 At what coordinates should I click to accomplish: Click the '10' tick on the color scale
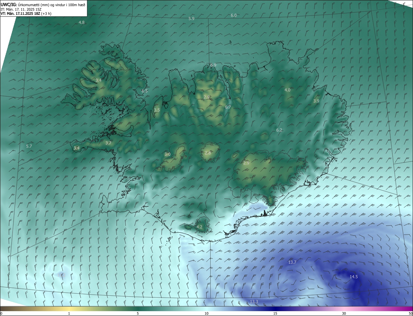[x=206, y=313]
